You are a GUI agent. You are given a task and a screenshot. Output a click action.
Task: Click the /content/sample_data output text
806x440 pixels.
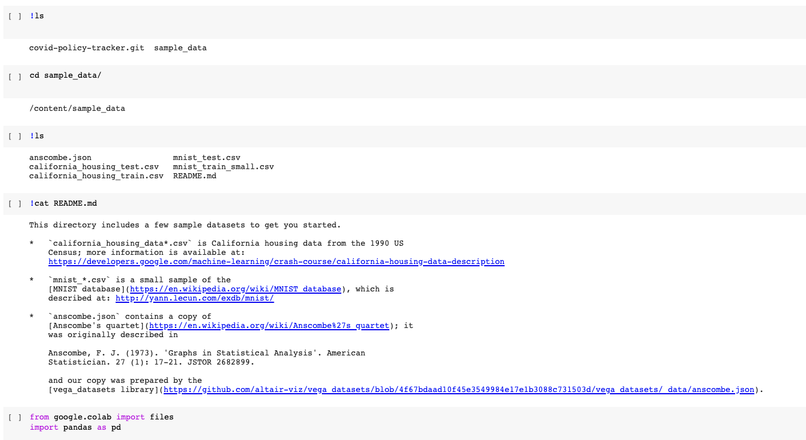77,109
